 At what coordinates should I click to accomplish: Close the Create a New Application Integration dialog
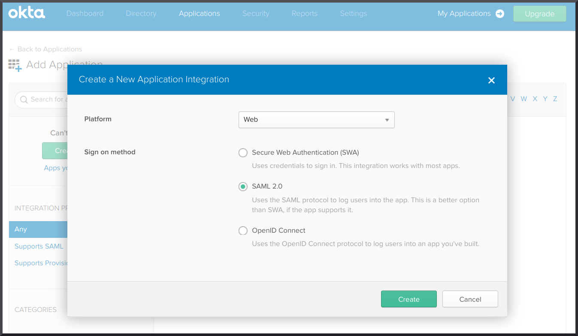click(x=492, y=80)
